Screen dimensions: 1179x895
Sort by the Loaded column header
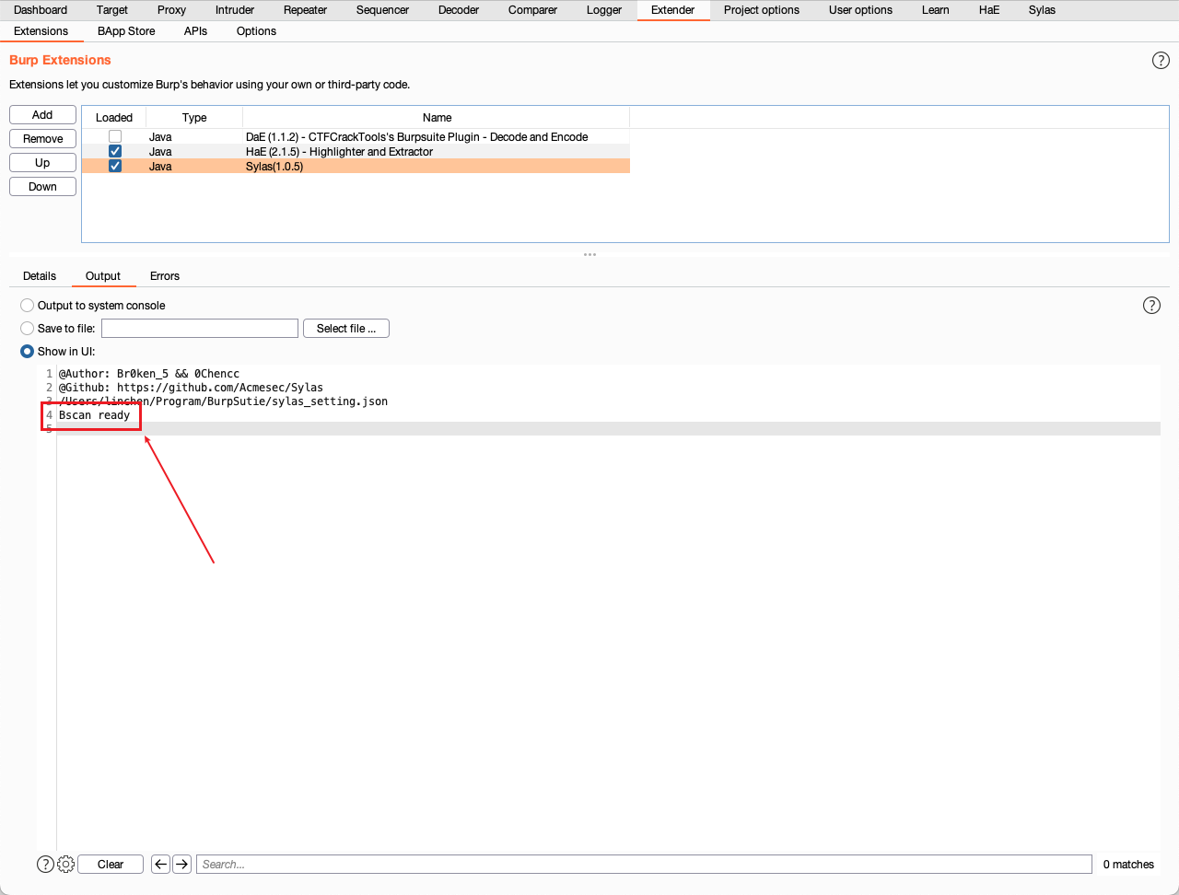(114, 118)
